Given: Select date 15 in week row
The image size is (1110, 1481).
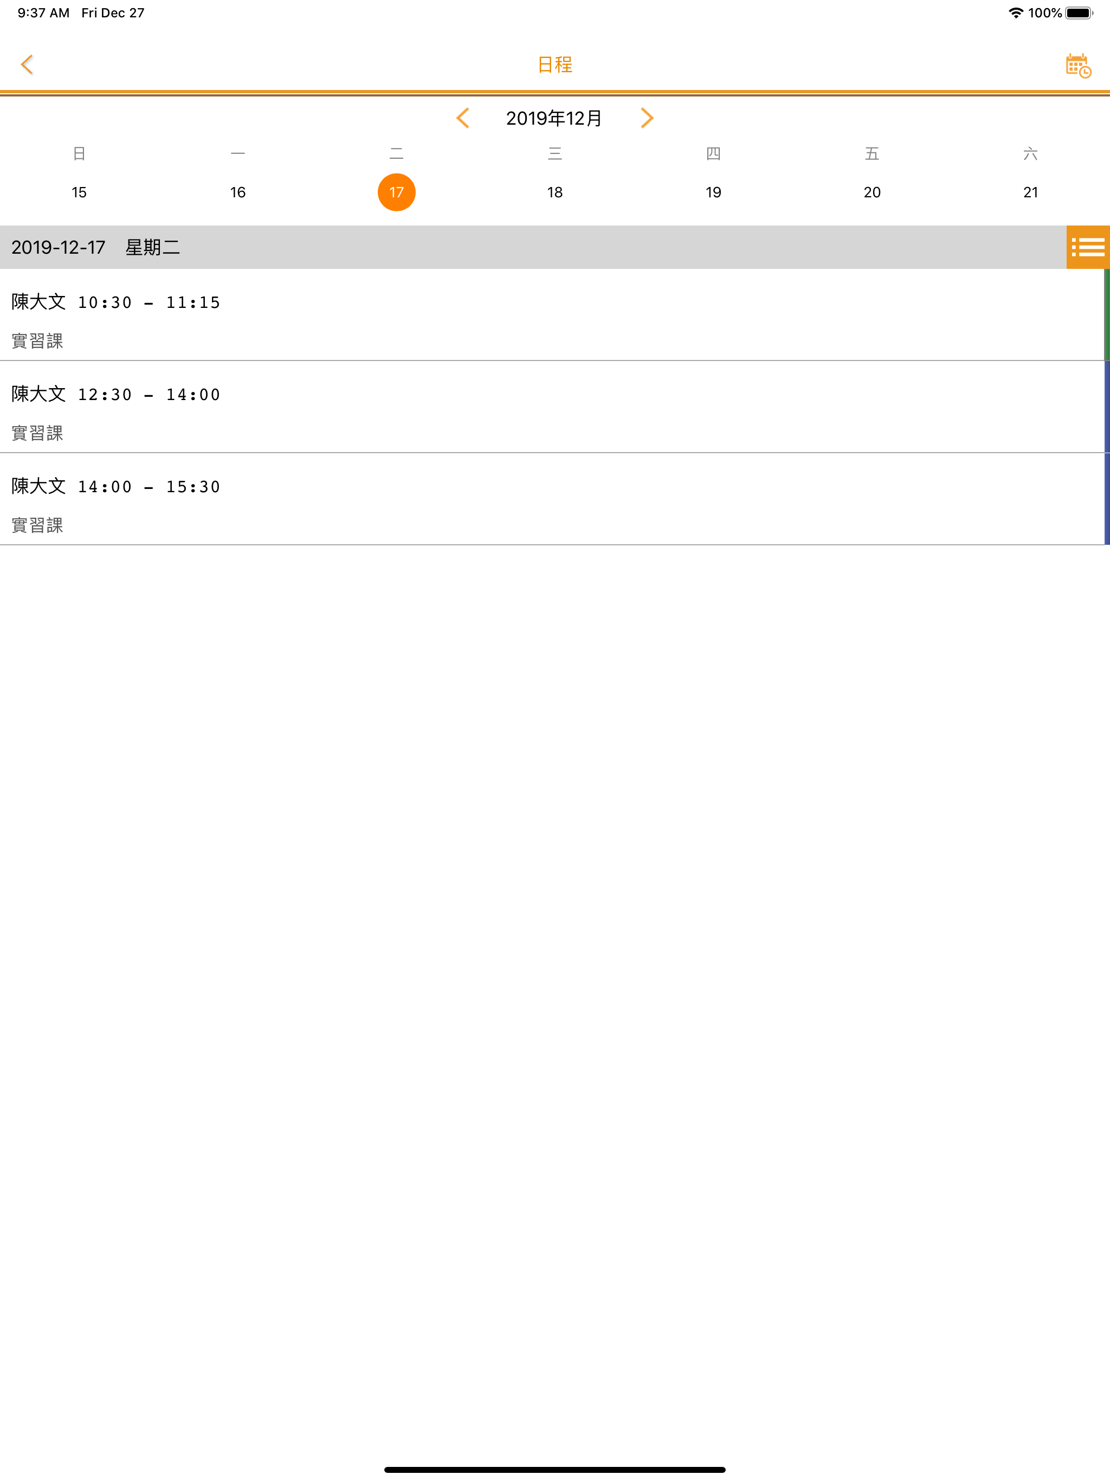Looking at the screenshot, I should pos(79,192).
